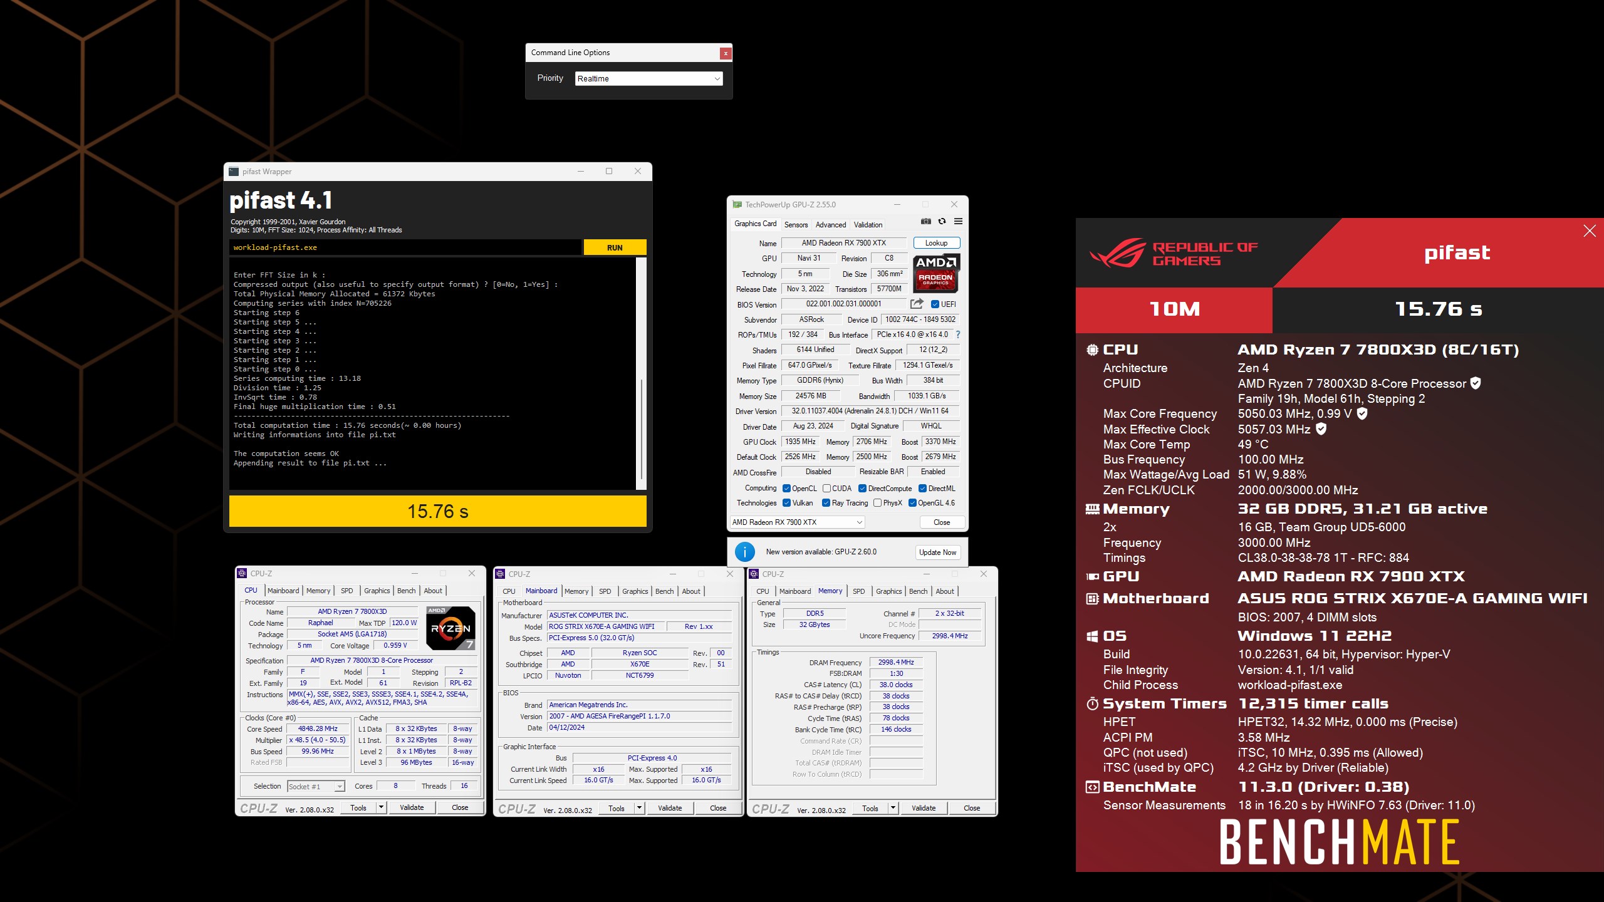Screen dimensions: 1604x902
Task: Click the Motherboard icon in BenchMate panel
Action: pyautogui.click(x=1092, y=599)
